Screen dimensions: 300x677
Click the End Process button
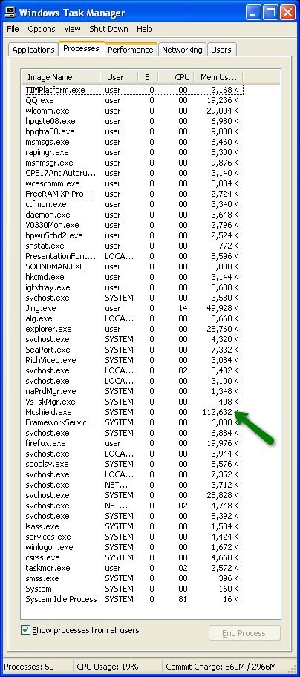(244, 633)
